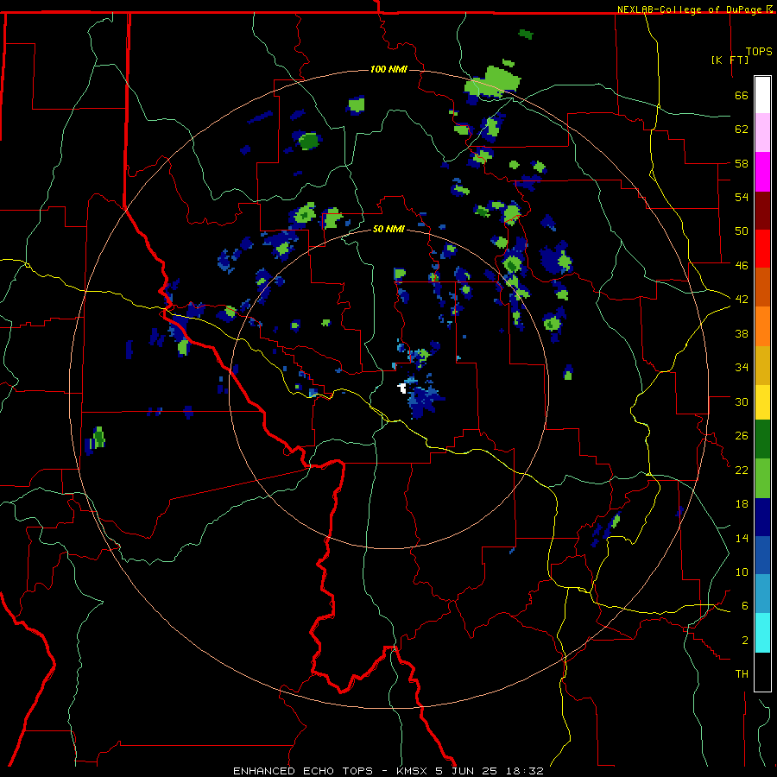Click the 'TH' threshold legend label
The height and width of the screenshot is (777, 777).
click(x=742, y=674)
